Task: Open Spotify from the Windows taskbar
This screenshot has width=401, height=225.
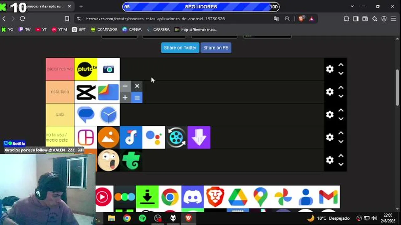Action: coord(142,218)
